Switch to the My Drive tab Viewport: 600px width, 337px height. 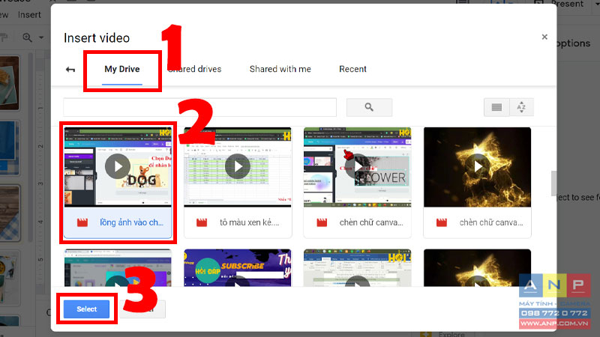pyautogui.click(x=122, y=69)
